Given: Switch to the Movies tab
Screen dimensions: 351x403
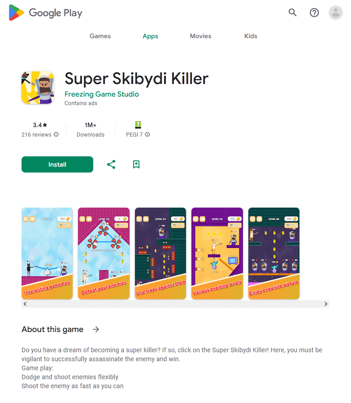Looking at the screenshot, I should tap(200, 36).
